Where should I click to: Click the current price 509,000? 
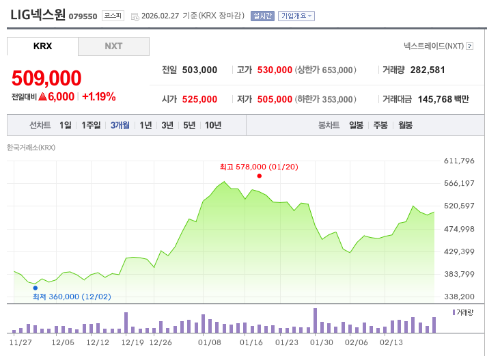coord(46,78)
